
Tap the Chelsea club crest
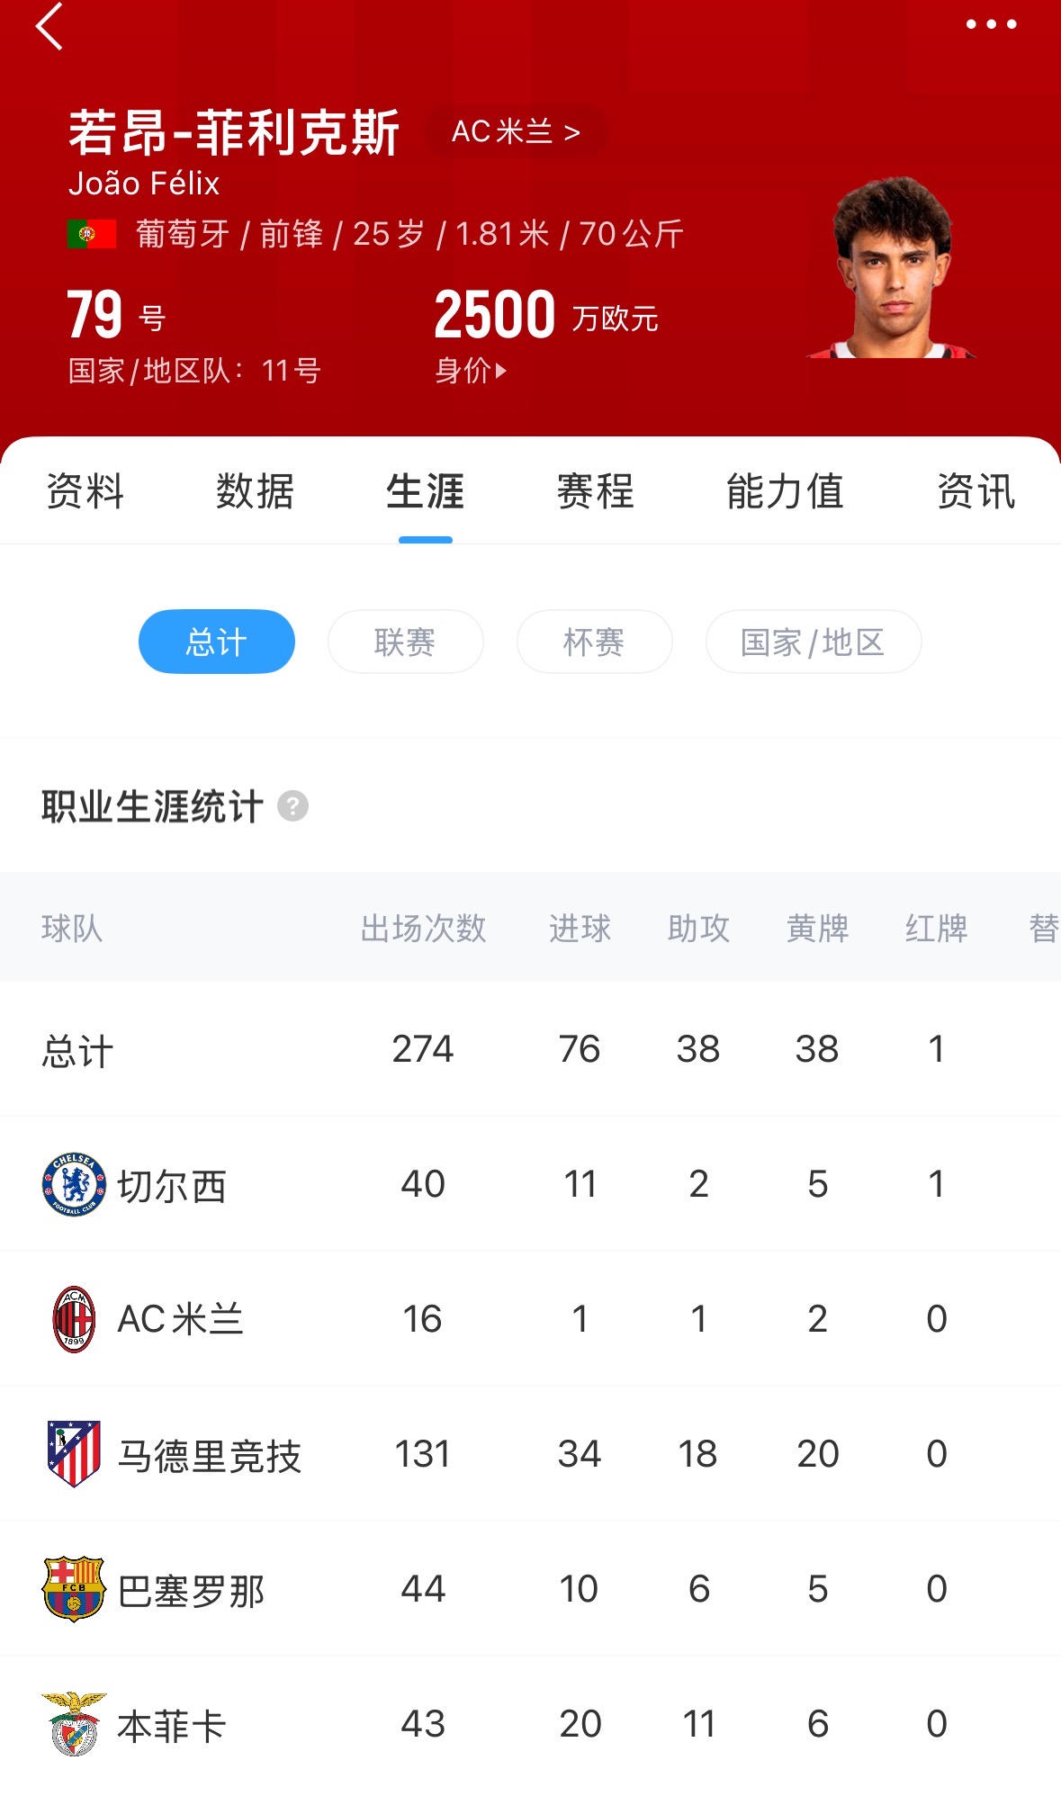point(74,1184)
